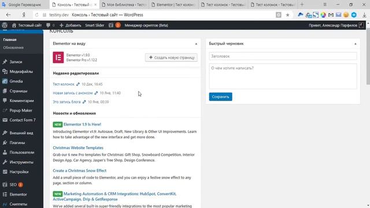Viewport: 370px width, 208px height.
Task: Click the pencil beside Это запись блога
Action: point(84,102)
